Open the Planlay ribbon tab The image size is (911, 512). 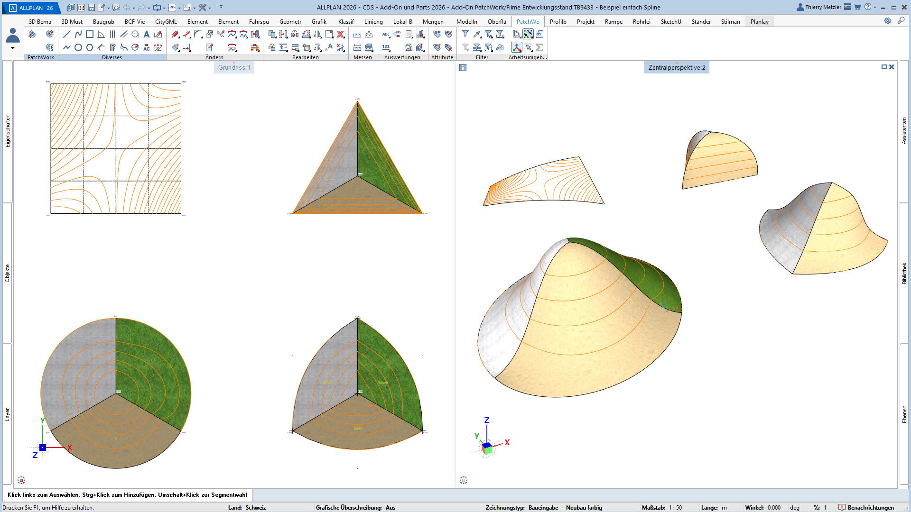coord(759,22)
